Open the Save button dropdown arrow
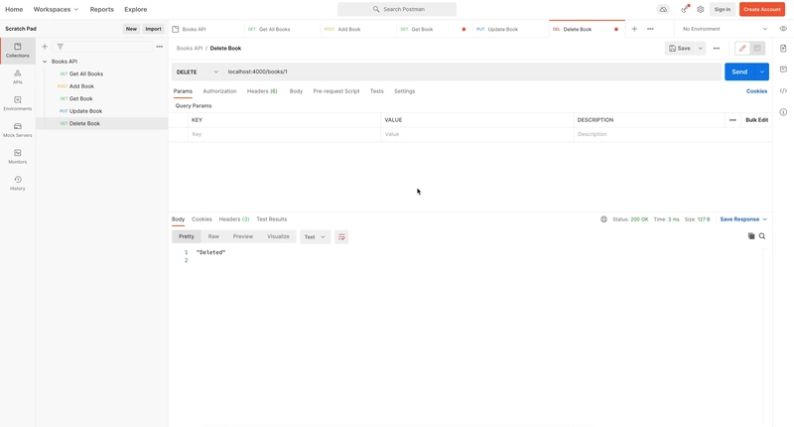794x427 pixels. click(x=701, y=48)
